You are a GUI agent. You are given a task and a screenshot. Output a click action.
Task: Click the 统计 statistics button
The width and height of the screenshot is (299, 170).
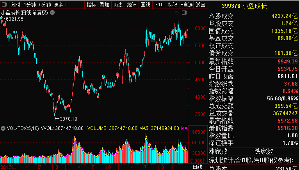coord(132,5)
